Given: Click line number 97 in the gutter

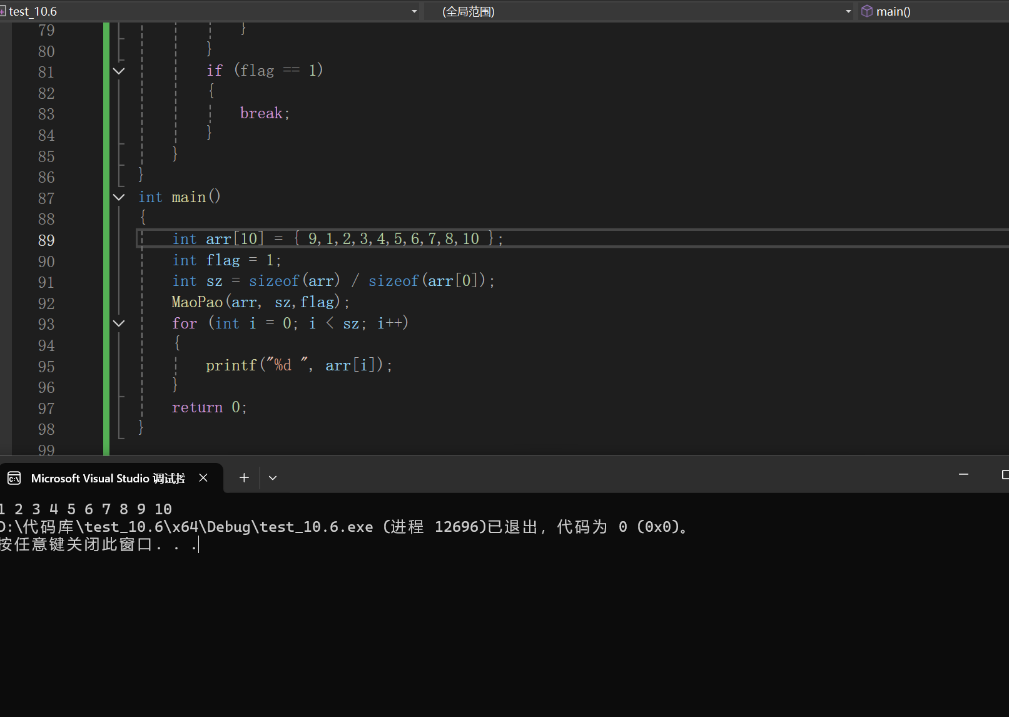Looking at the screenshot, I should pos(46,409).
